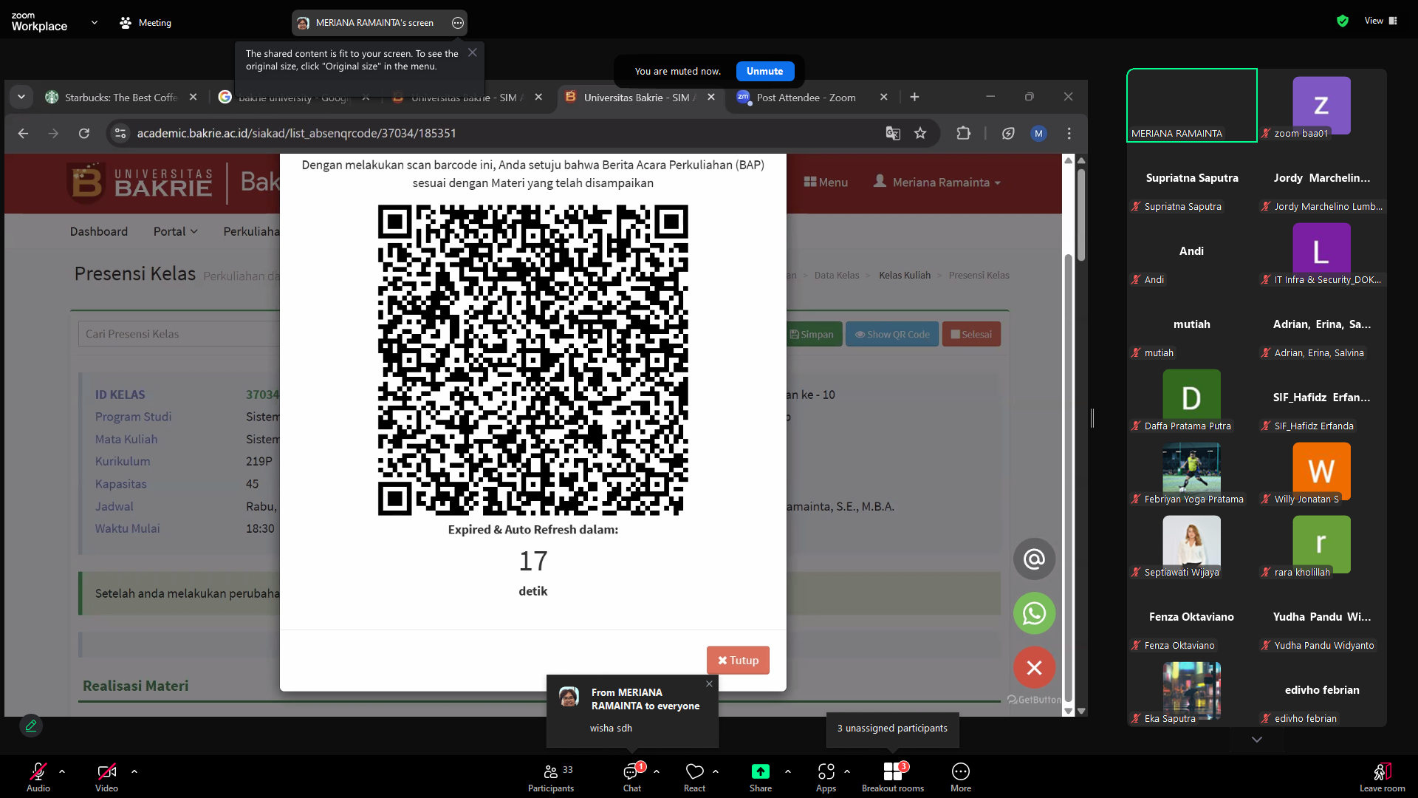Expand chat options caret next to Chat
Screen dimensions: 1418x798
(x=657, y=771)
